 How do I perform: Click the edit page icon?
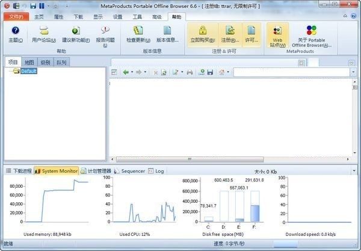click(x=176, y=72)
